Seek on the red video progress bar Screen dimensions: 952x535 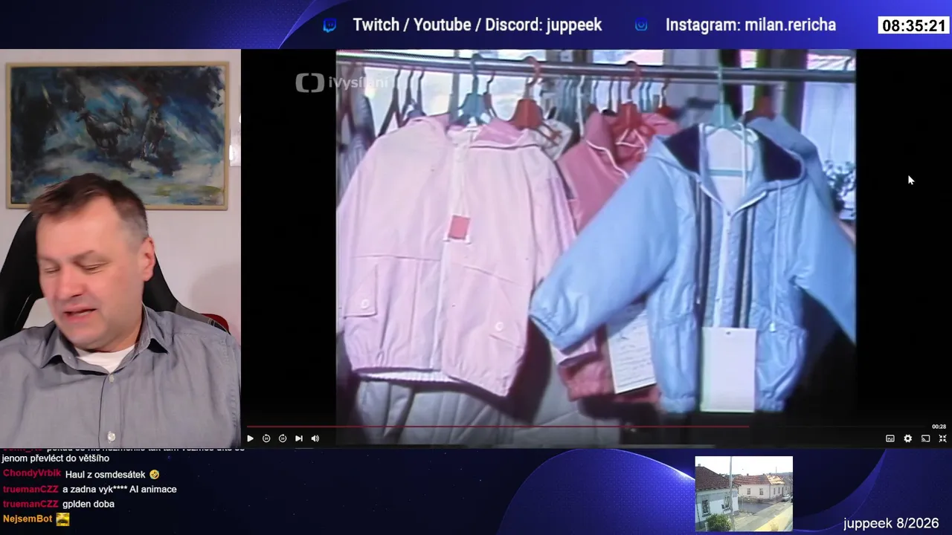pyautogui.click(x=498, y=427)
